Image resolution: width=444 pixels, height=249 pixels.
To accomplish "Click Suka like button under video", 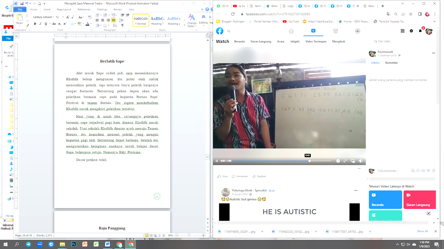I will coord(223,176).
